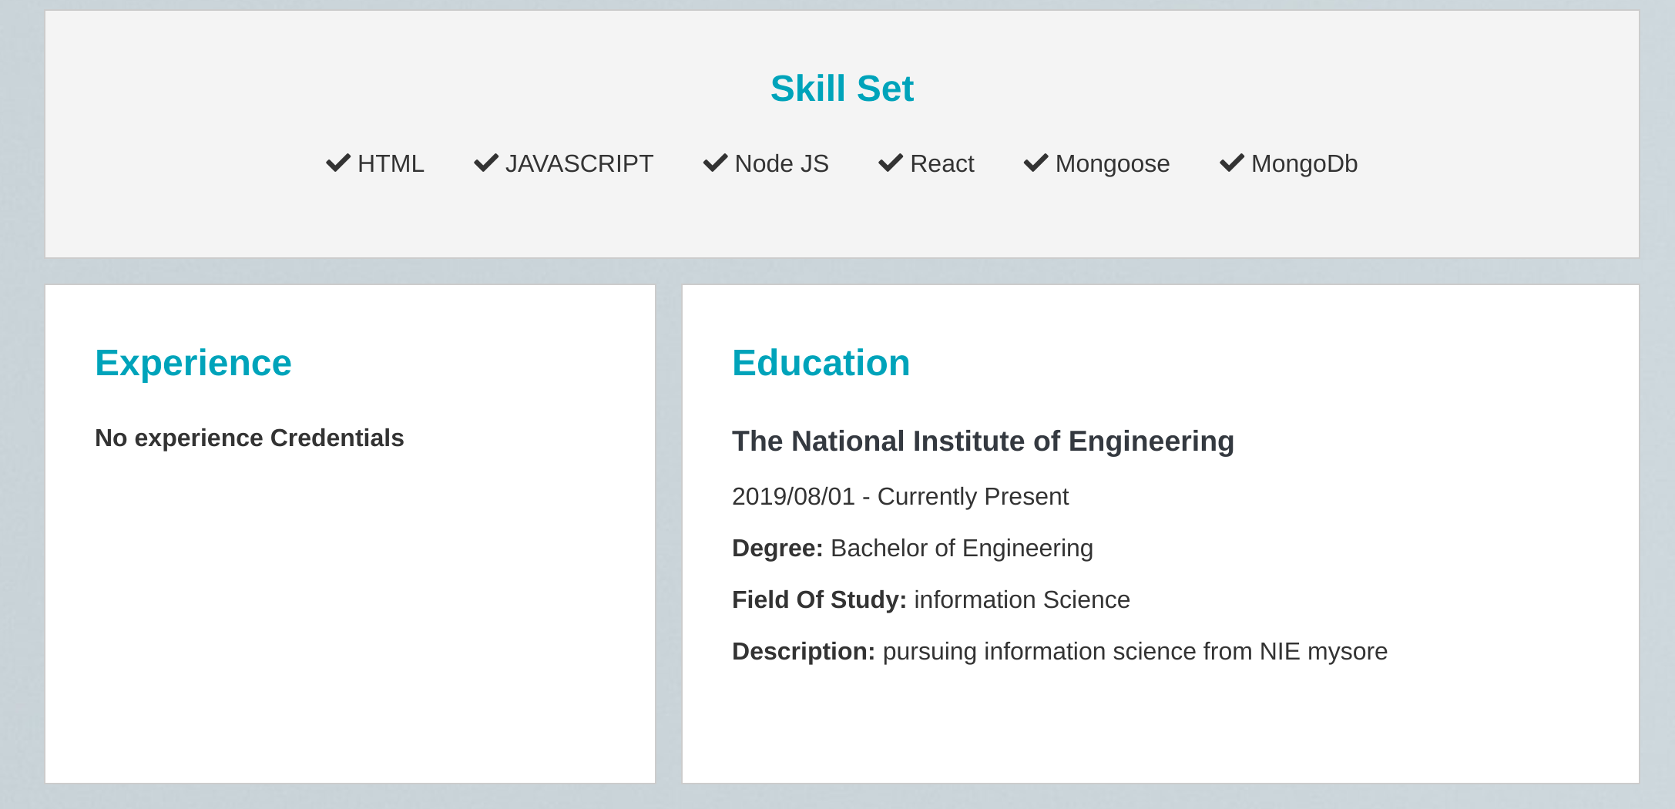Click the Education section heading
1675x809 pixels.
tap(821, 363)
